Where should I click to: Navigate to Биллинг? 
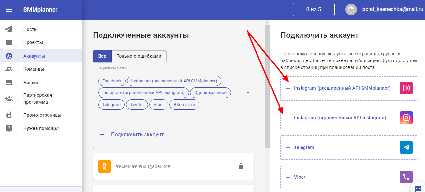click(x=41, y=83)
